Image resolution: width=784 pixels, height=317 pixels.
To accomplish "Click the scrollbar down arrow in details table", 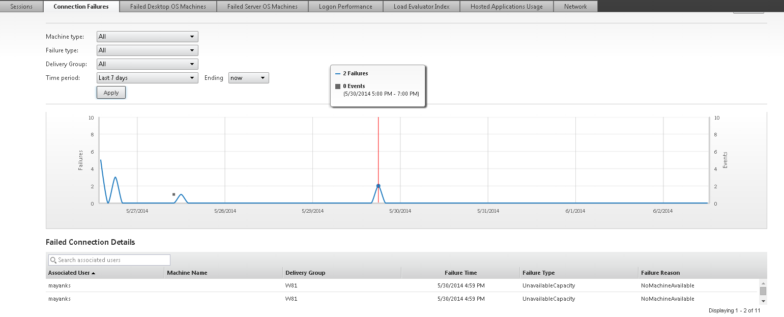I will point(763,301).
